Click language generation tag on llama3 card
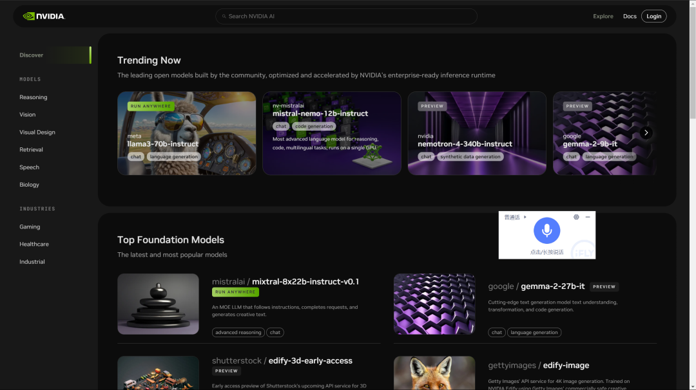The height and width of the screenshot is (390, 696). 173,156
